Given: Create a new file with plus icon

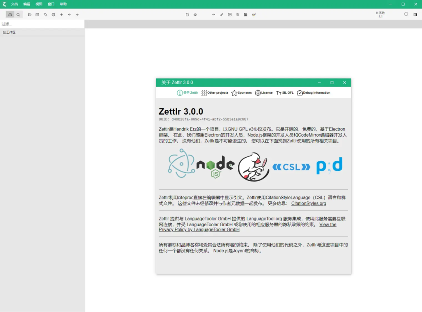Looking at the screenshot, I should [62, 14].
